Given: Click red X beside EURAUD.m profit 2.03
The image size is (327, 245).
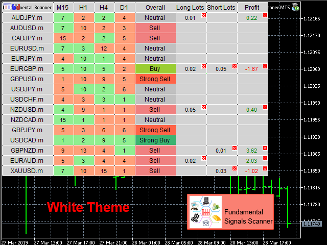Looking at the screenshot, I should click(265, 158).
